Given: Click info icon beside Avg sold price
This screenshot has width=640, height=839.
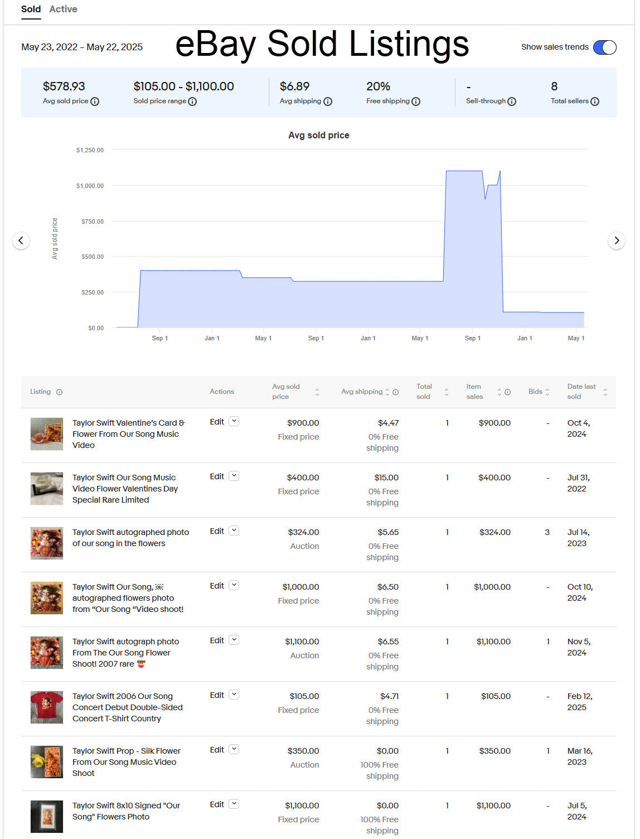Looking at the screenshot, I should 95,102.
